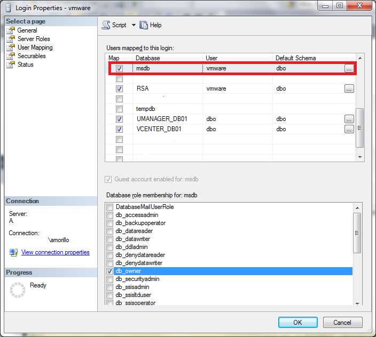The width and height of the screenshot is (376, 337).
Task: Uncheck the Map box for RSA
Action: [x=119, y=89]
